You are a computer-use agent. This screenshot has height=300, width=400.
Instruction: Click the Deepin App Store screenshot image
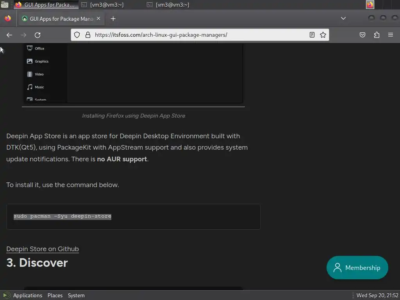(133, 73)
